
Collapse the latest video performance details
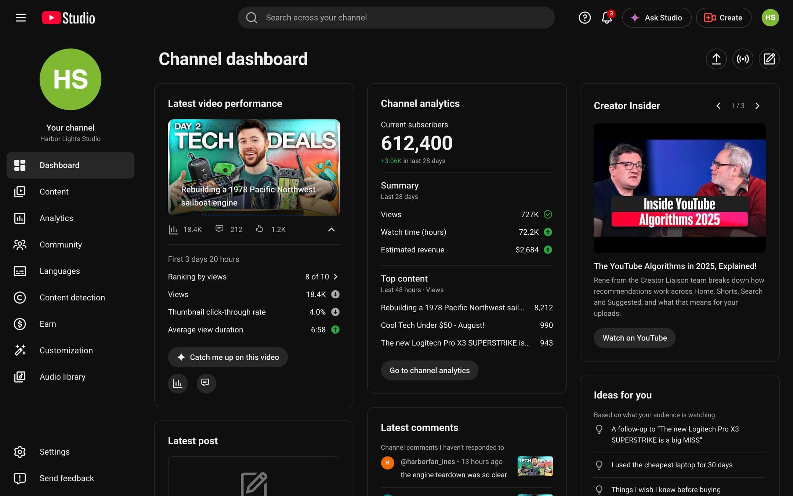tap(331, 230)
